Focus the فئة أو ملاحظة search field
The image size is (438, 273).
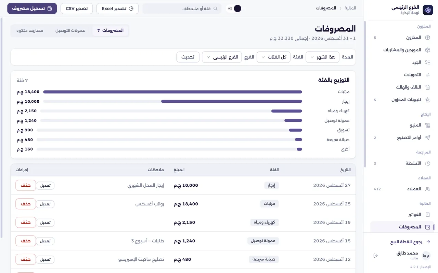(x=182, y=9)
